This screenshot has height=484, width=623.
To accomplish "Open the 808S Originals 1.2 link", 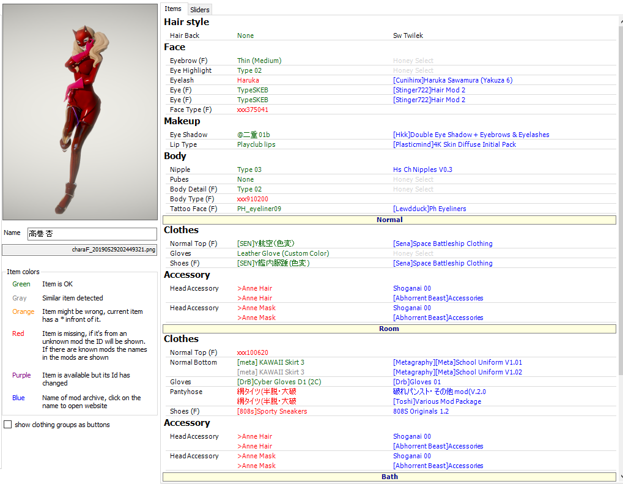I will coord(421,411).
